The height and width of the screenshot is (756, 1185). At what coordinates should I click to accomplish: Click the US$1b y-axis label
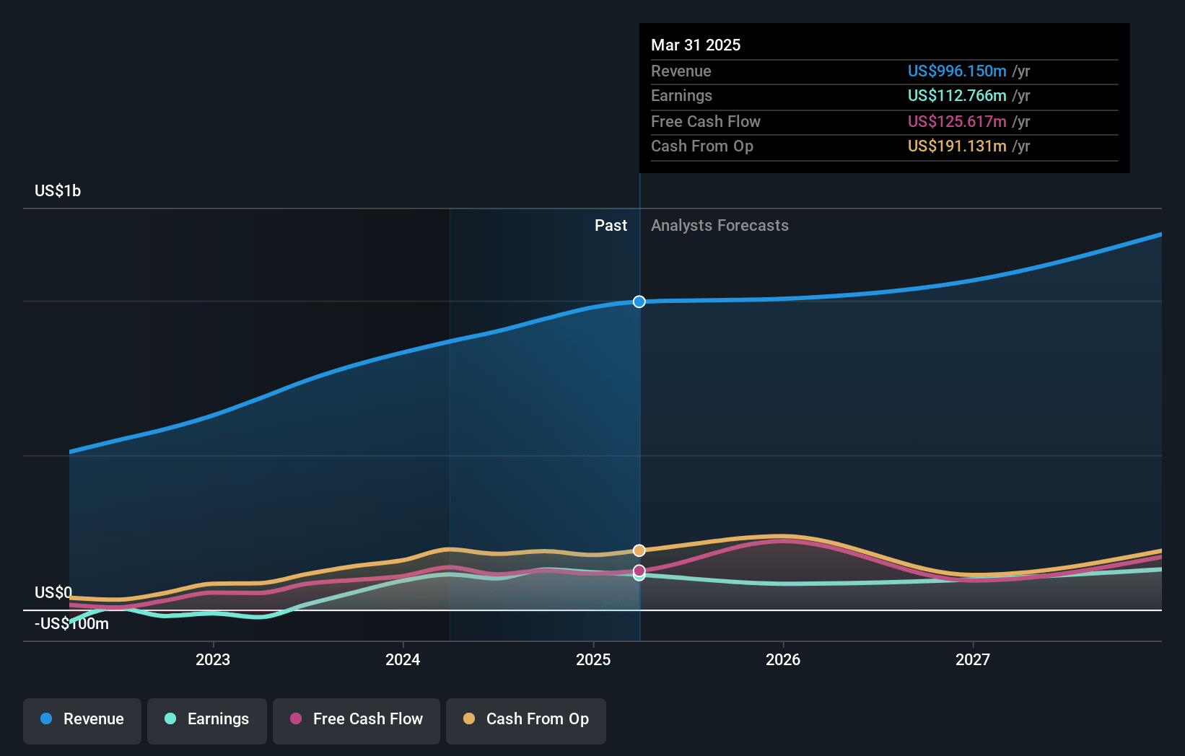tap(58, 190)
